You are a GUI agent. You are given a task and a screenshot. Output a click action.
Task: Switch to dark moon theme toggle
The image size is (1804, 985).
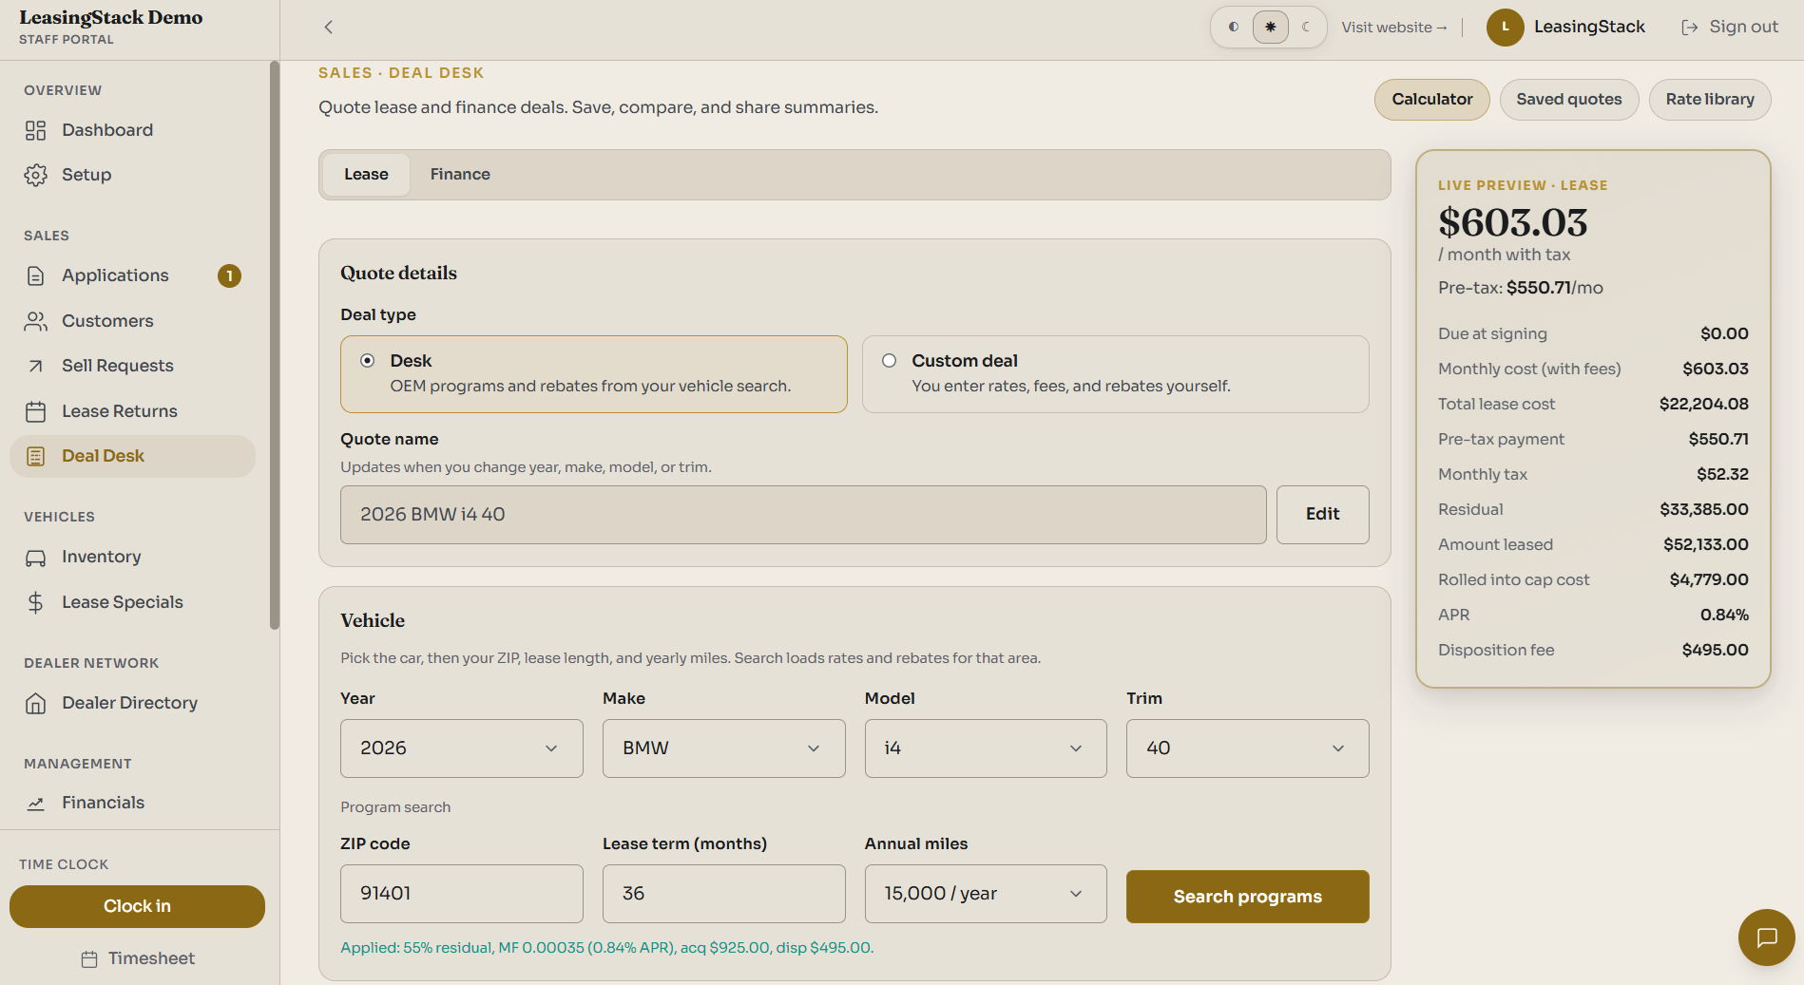coord(1307,28)
